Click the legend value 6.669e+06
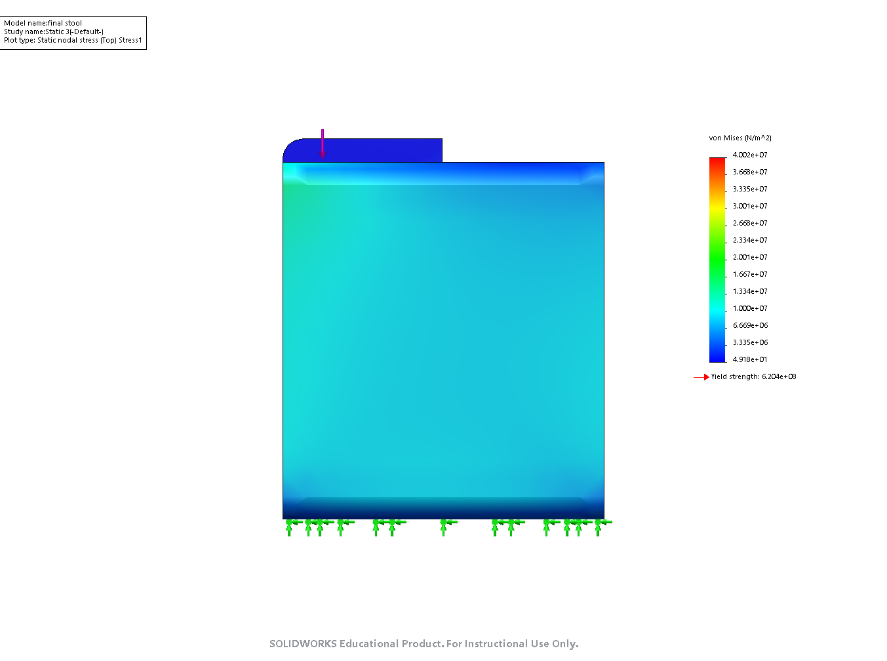The width and height of the screenshot is (887, 661). (x=750, y=325)
